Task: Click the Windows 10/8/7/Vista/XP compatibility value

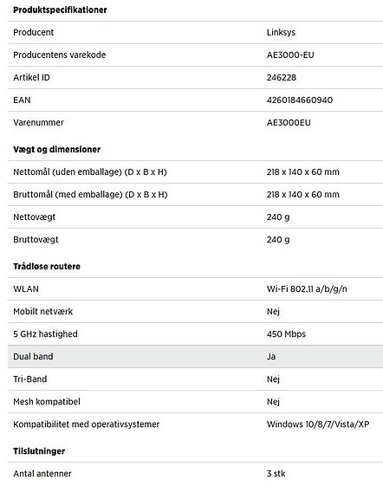Action: tap(318, 424)
